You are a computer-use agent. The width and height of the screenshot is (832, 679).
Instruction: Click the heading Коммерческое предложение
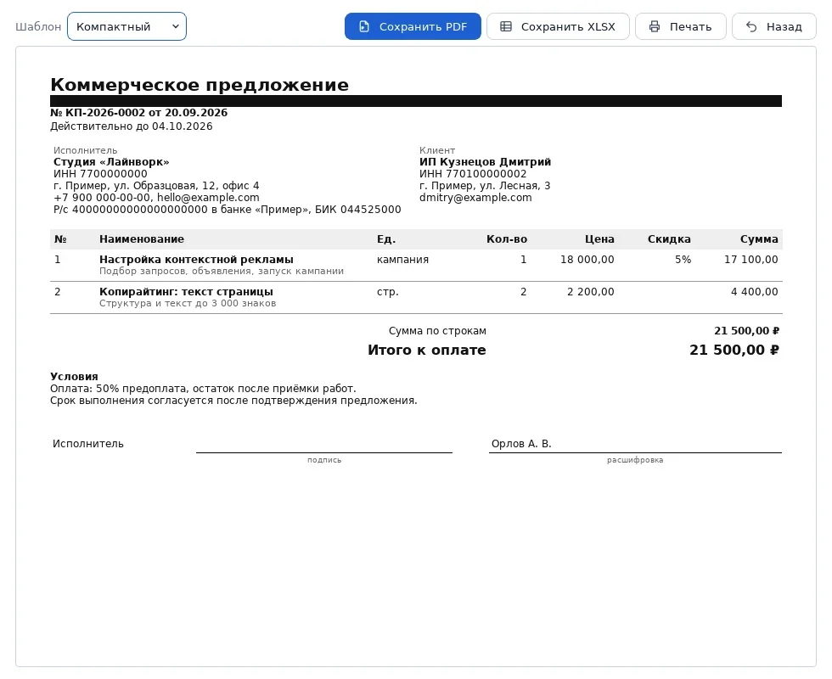pos(200,85)
